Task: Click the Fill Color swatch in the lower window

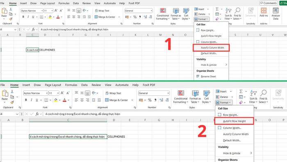Action: (x=56, y=100)
